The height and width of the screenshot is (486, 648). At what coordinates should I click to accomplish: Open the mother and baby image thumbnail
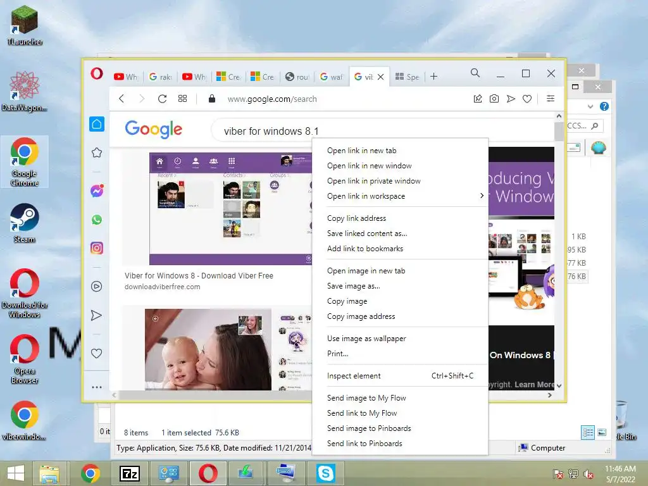tap(208, 349)
